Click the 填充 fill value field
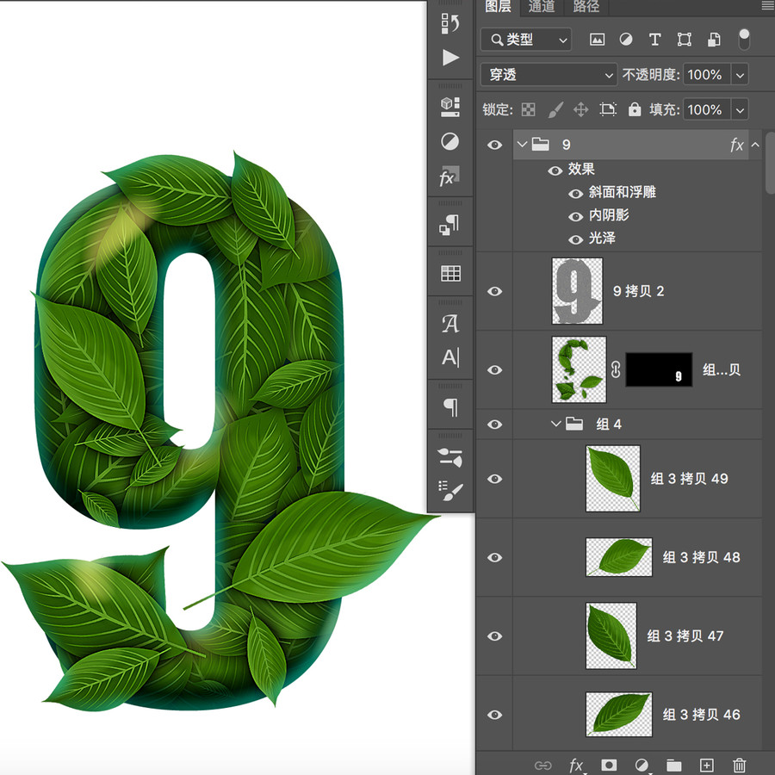Viewport: 775px width, 775px height. click(707, 109)
